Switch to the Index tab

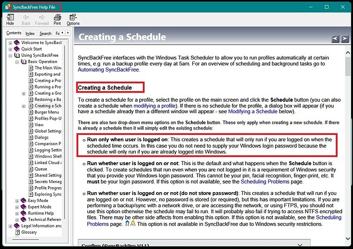coord(30,33)
